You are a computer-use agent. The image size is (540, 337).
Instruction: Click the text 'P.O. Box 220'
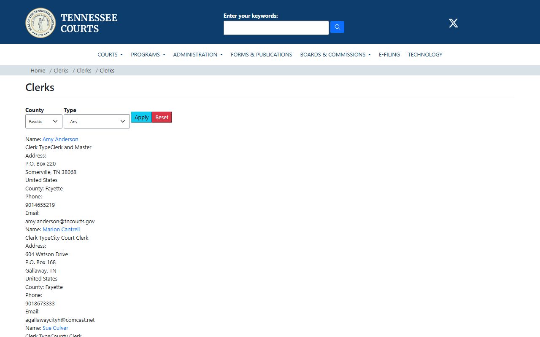[40, 163]
